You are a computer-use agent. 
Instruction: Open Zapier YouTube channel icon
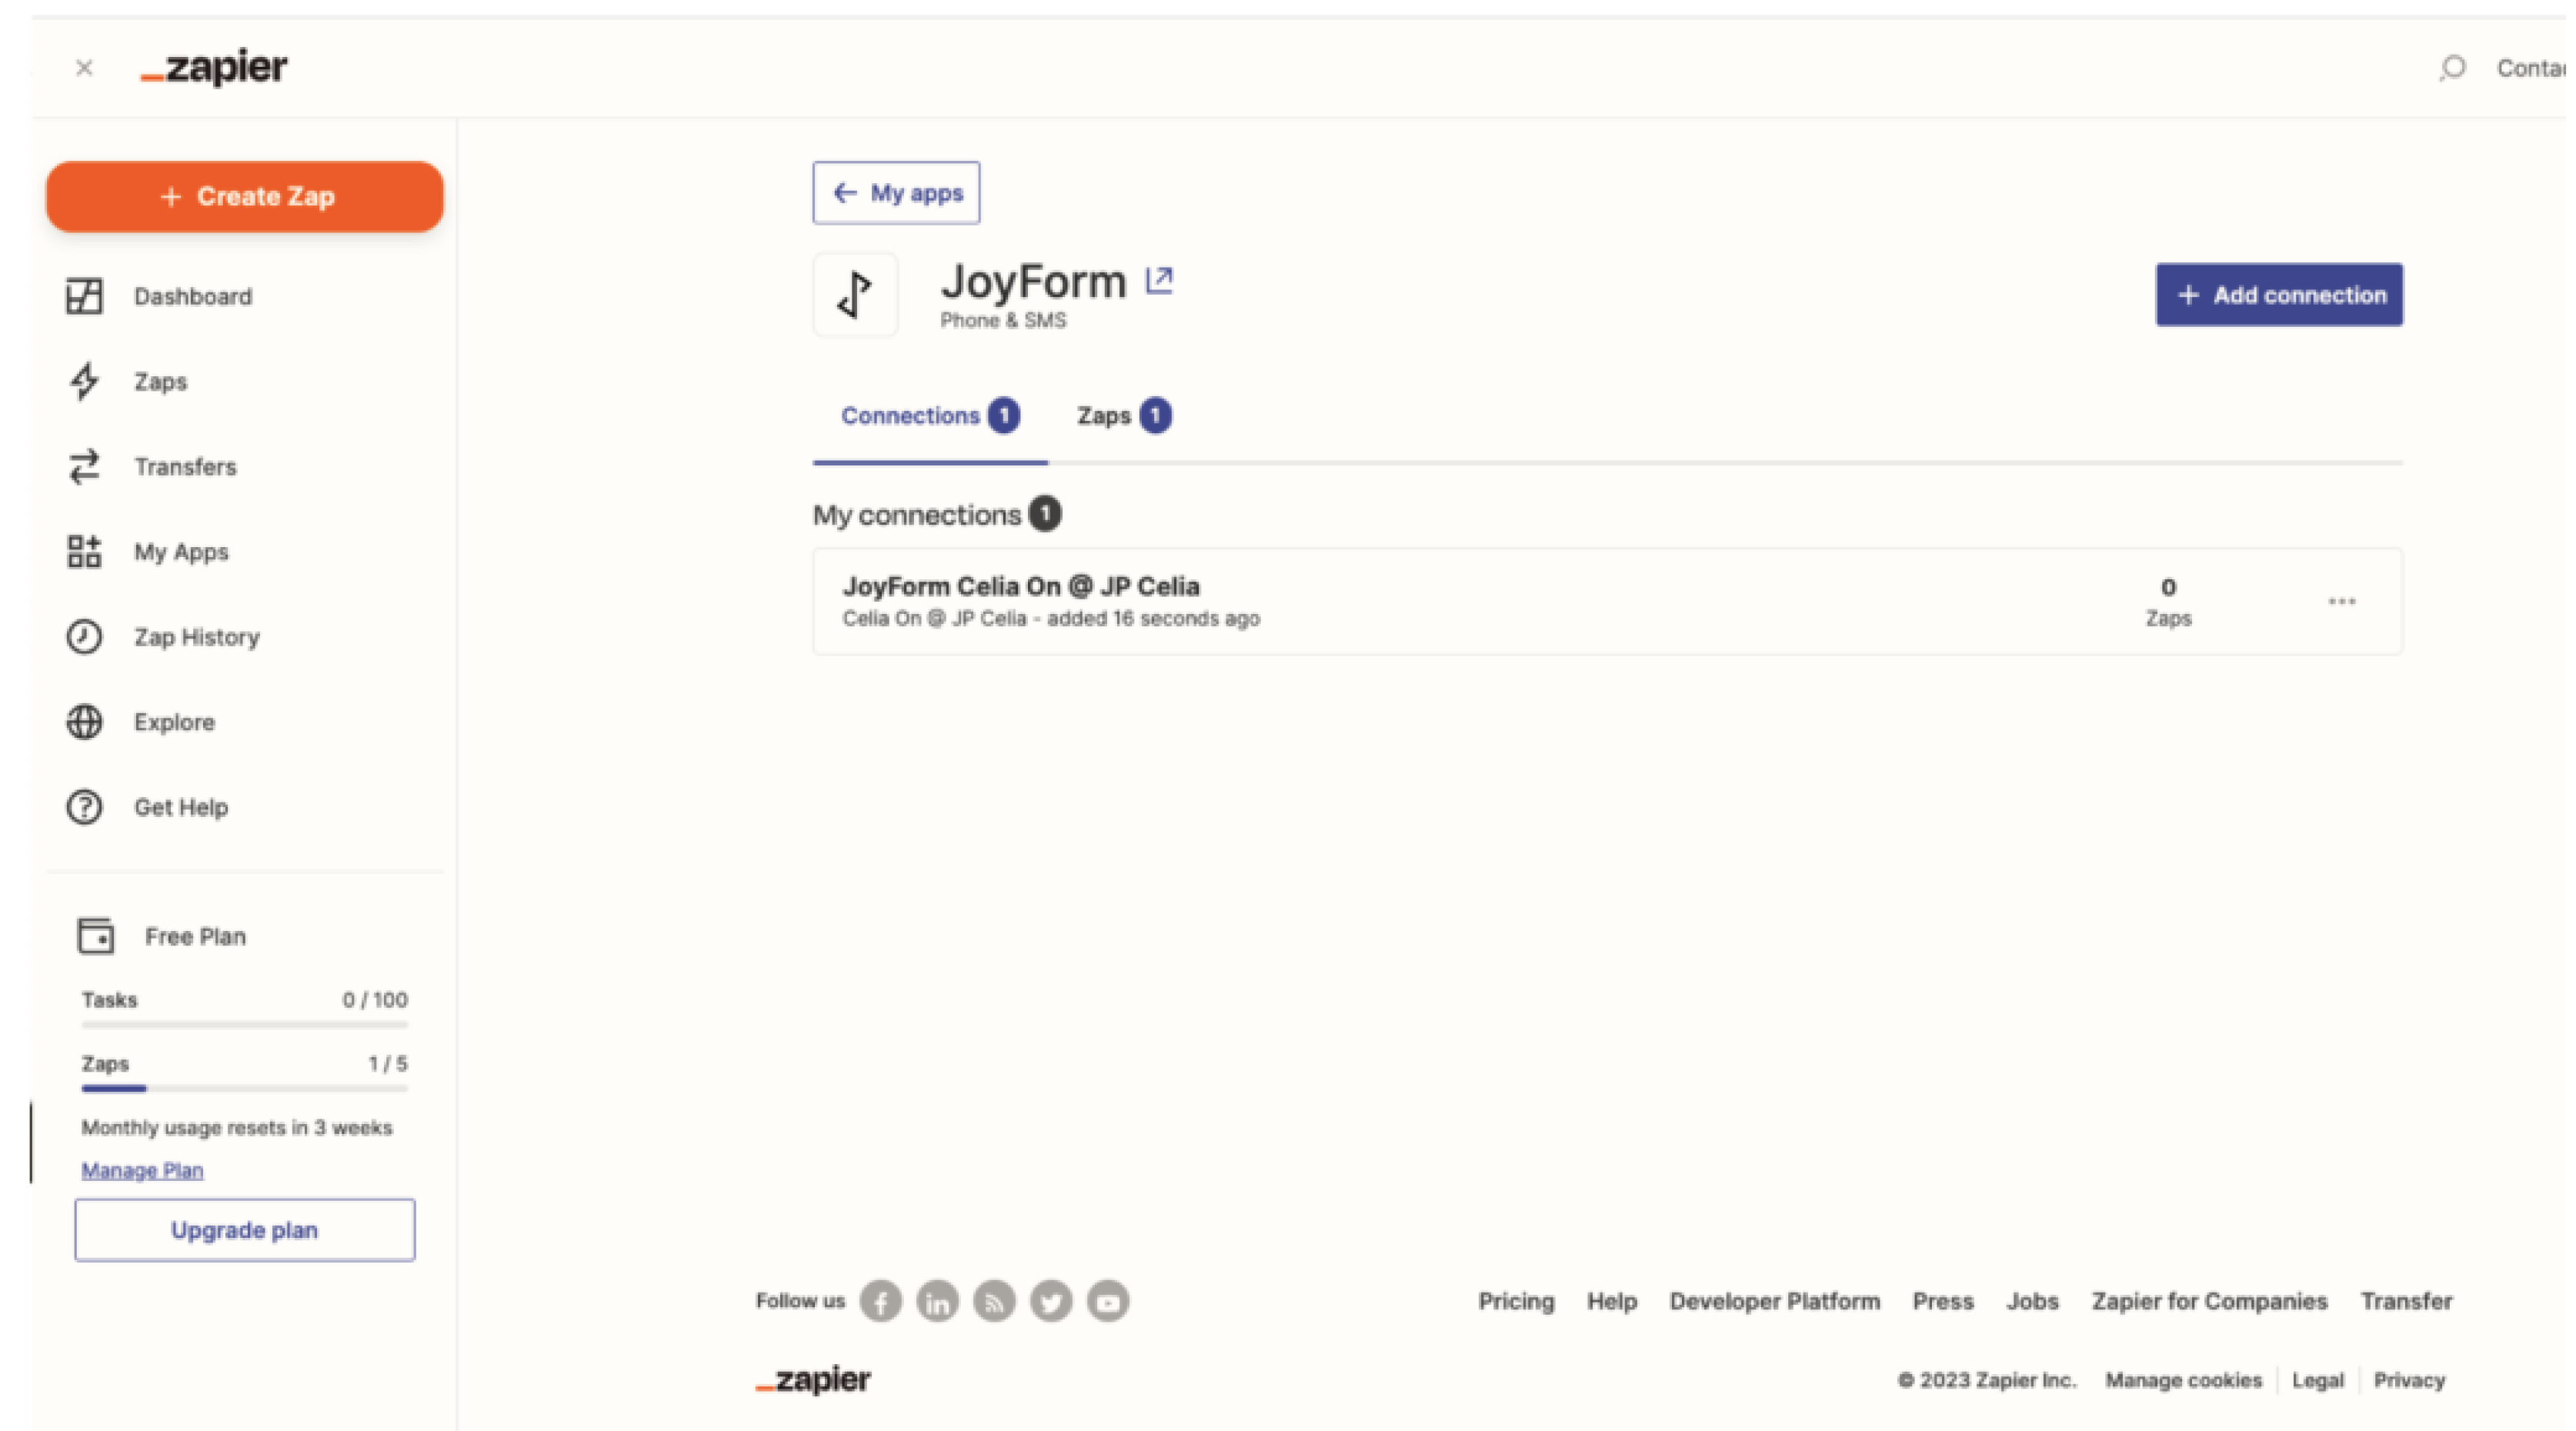(x=1109, y=1301)
